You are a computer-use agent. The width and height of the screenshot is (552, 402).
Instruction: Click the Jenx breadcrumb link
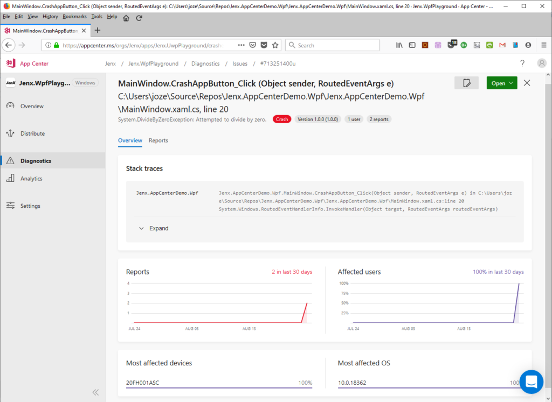pyautogui.click(x=111, y=64)
